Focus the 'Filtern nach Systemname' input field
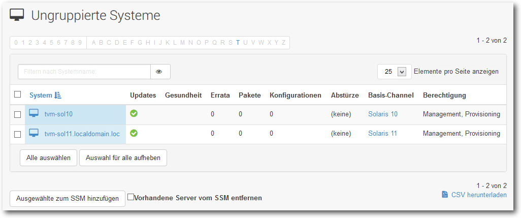The width and height of the screenshot is (521, 218). point(84,72)
